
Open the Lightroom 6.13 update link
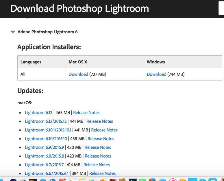(x=38, y=113)
